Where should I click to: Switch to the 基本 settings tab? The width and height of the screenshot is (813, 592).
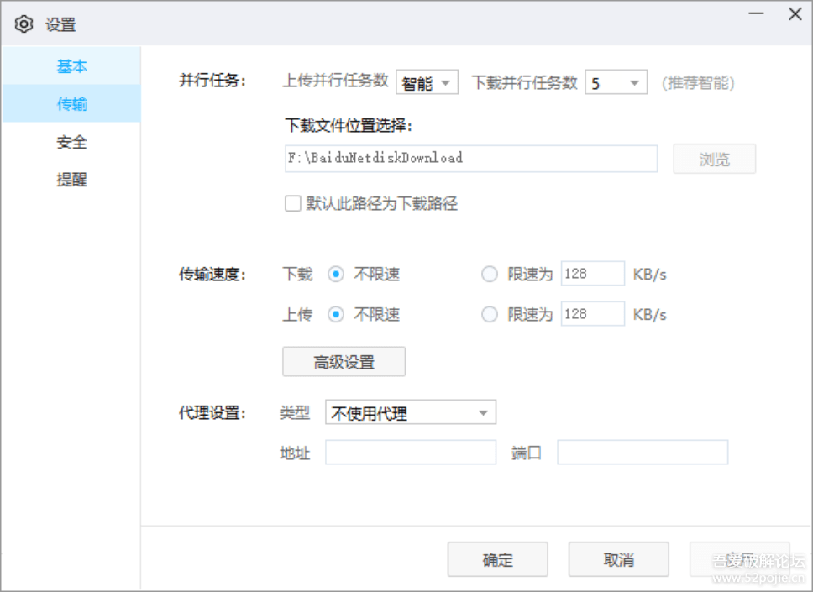coord(71,65)
